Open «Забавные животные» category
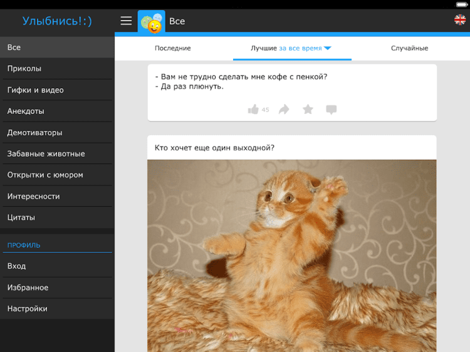This screenshot has width=470, height=352. (x=46, y=154)
